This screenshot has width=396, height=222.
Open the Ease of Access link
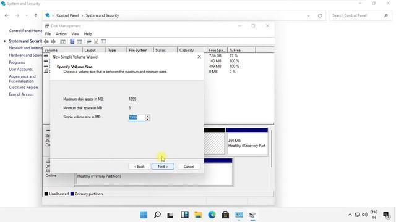coord(20,94)
